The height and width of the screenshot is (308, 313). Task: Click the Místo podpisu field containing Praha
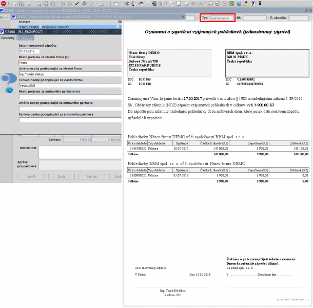point(70,63)
